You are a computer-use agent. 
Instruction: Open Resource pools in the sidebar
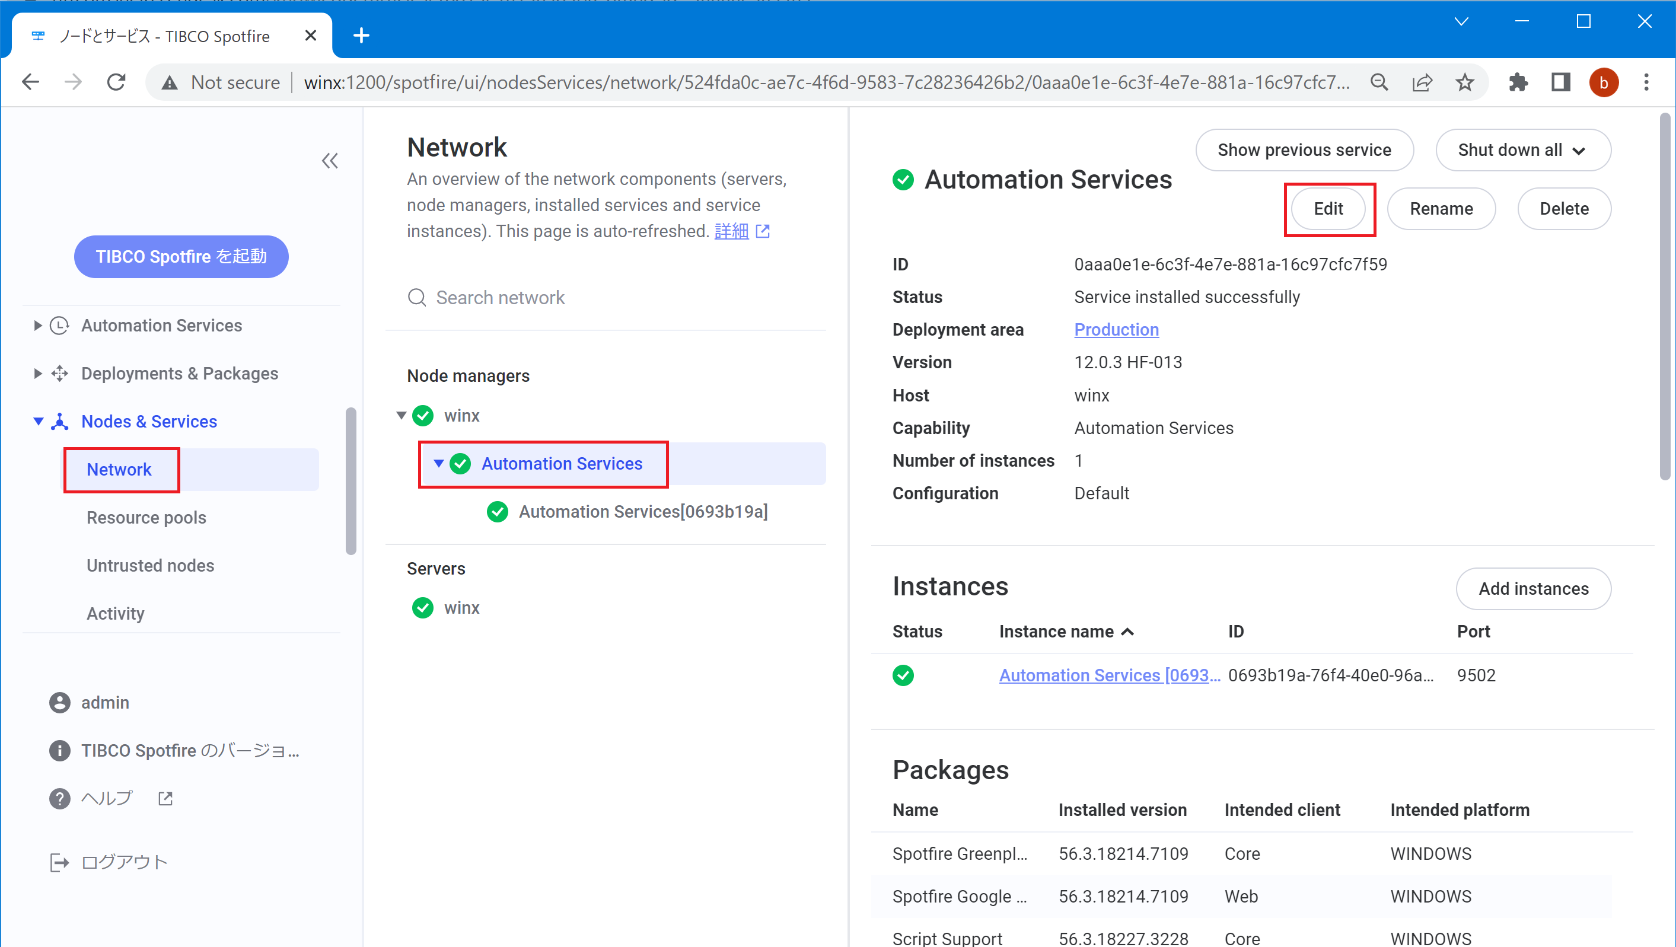pyautogui.click(x=146, y=518)
